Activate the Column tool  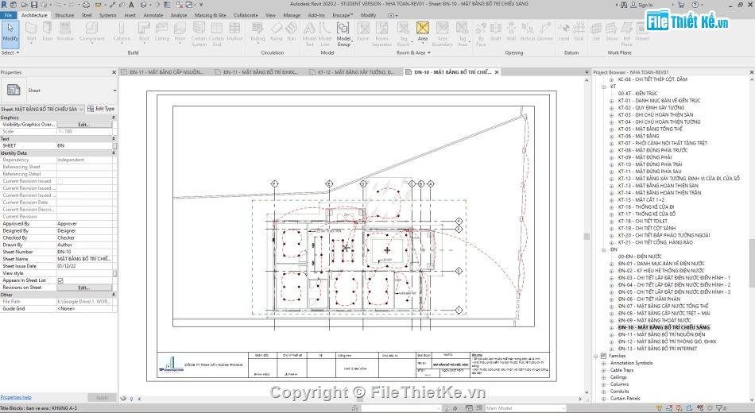tap(122, 32)
